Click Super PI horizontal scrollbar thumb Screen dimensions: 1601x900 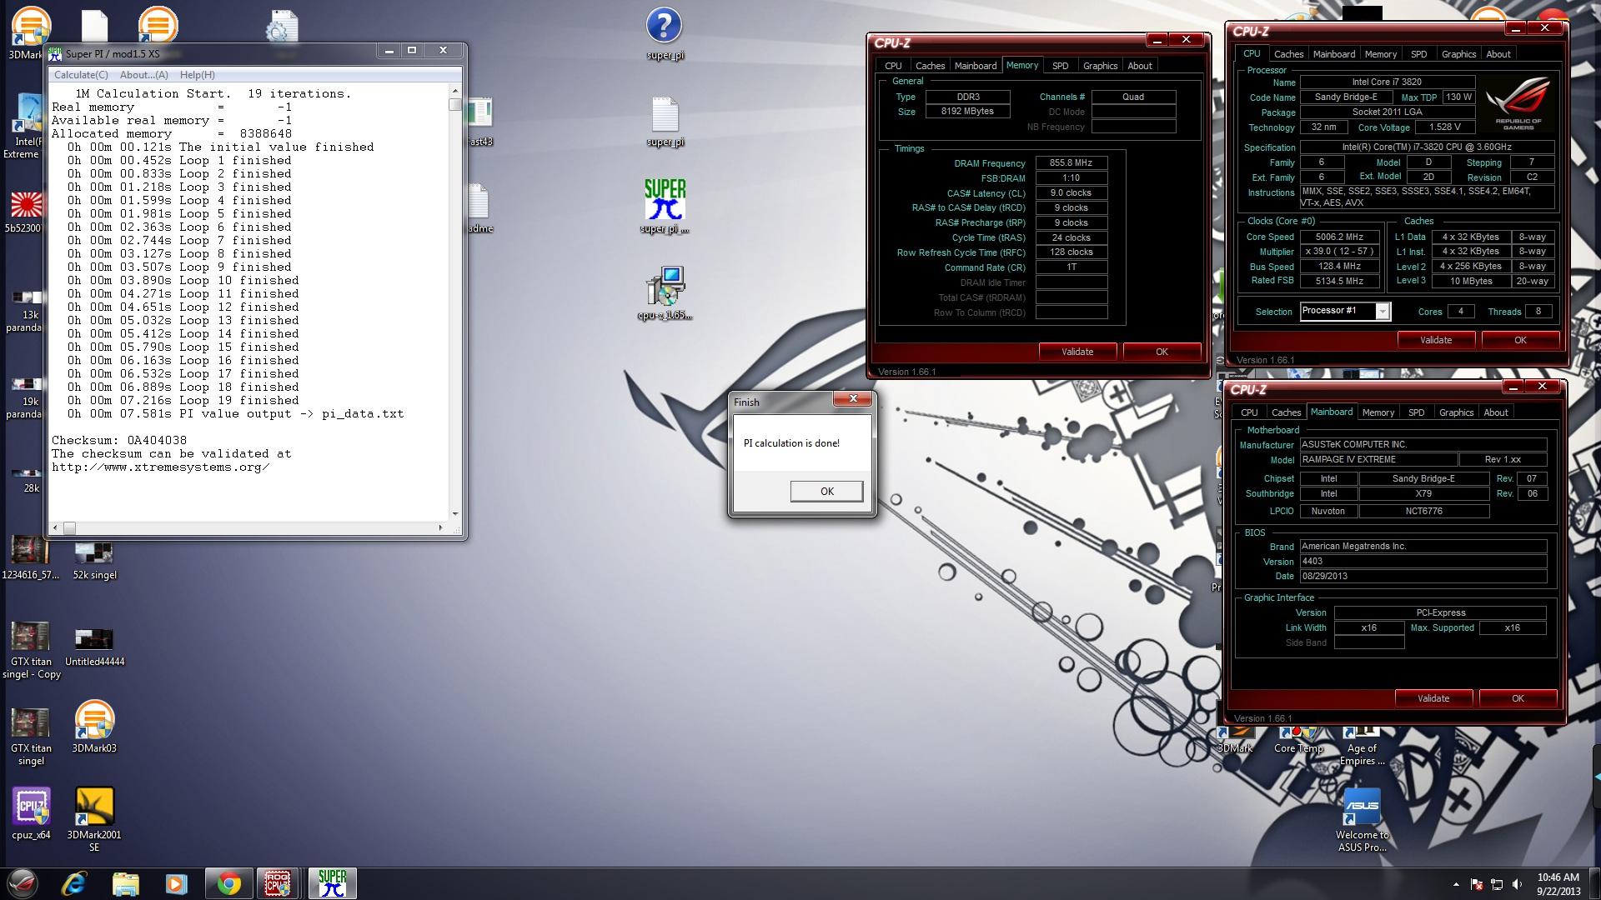click(x=69, y=527)
